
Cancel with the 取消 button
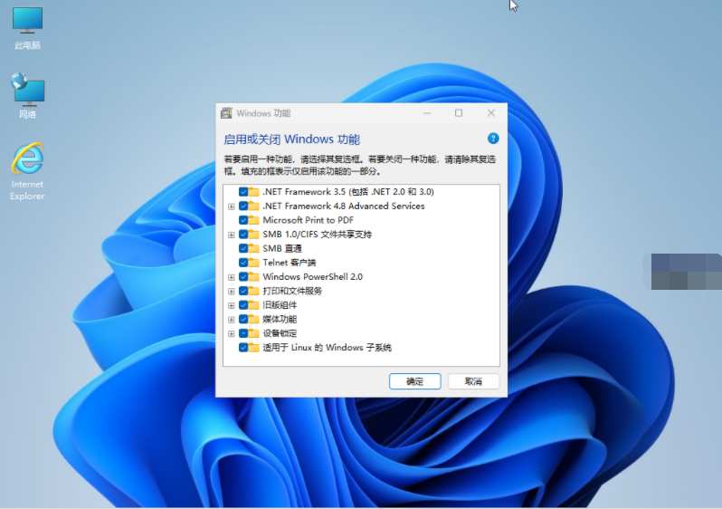tap(473, 381)
